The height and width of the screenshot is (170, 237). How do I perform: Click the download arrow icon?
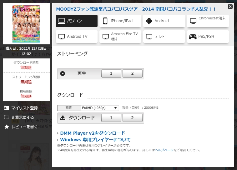(x=63, y=118)
